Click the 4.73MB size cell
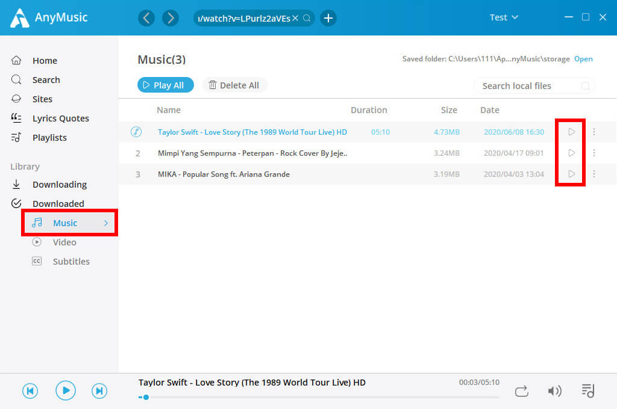The image size is (617, 409). pos(446,132)
